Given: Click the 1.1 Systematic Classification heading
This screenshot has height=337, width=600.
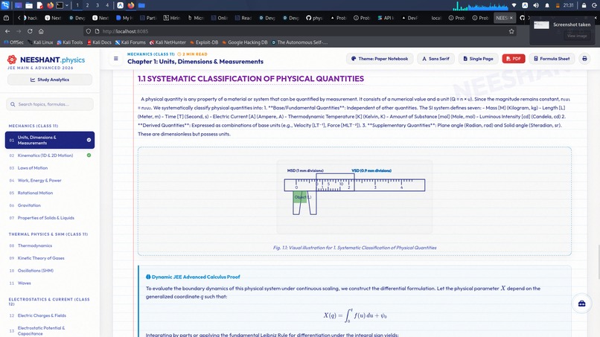Looking at the screenshot, I should point(251,79).
